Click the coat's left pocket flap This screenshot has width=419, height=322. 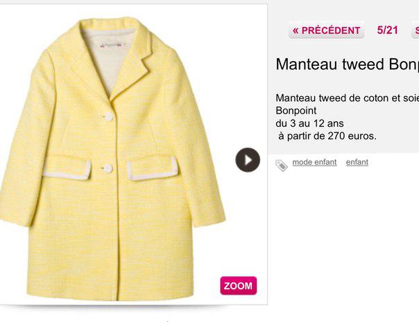(x=67, y=167)
